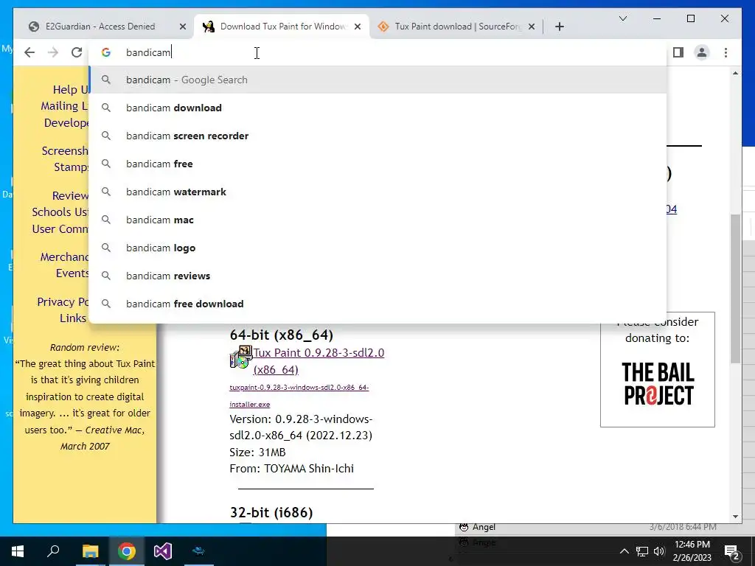Open the network status tray icon

click(641, 551)
